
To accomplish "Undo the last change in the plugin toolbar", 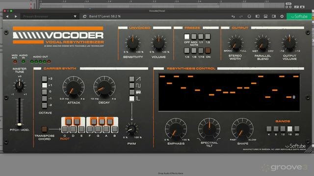I will pos(233,16).
